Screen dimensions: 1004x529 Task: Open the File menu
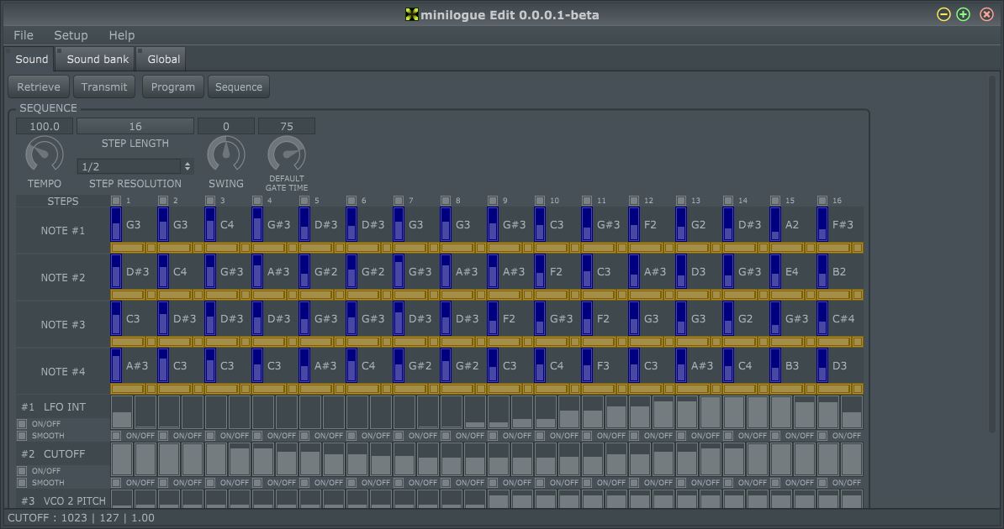click(23, 35)
